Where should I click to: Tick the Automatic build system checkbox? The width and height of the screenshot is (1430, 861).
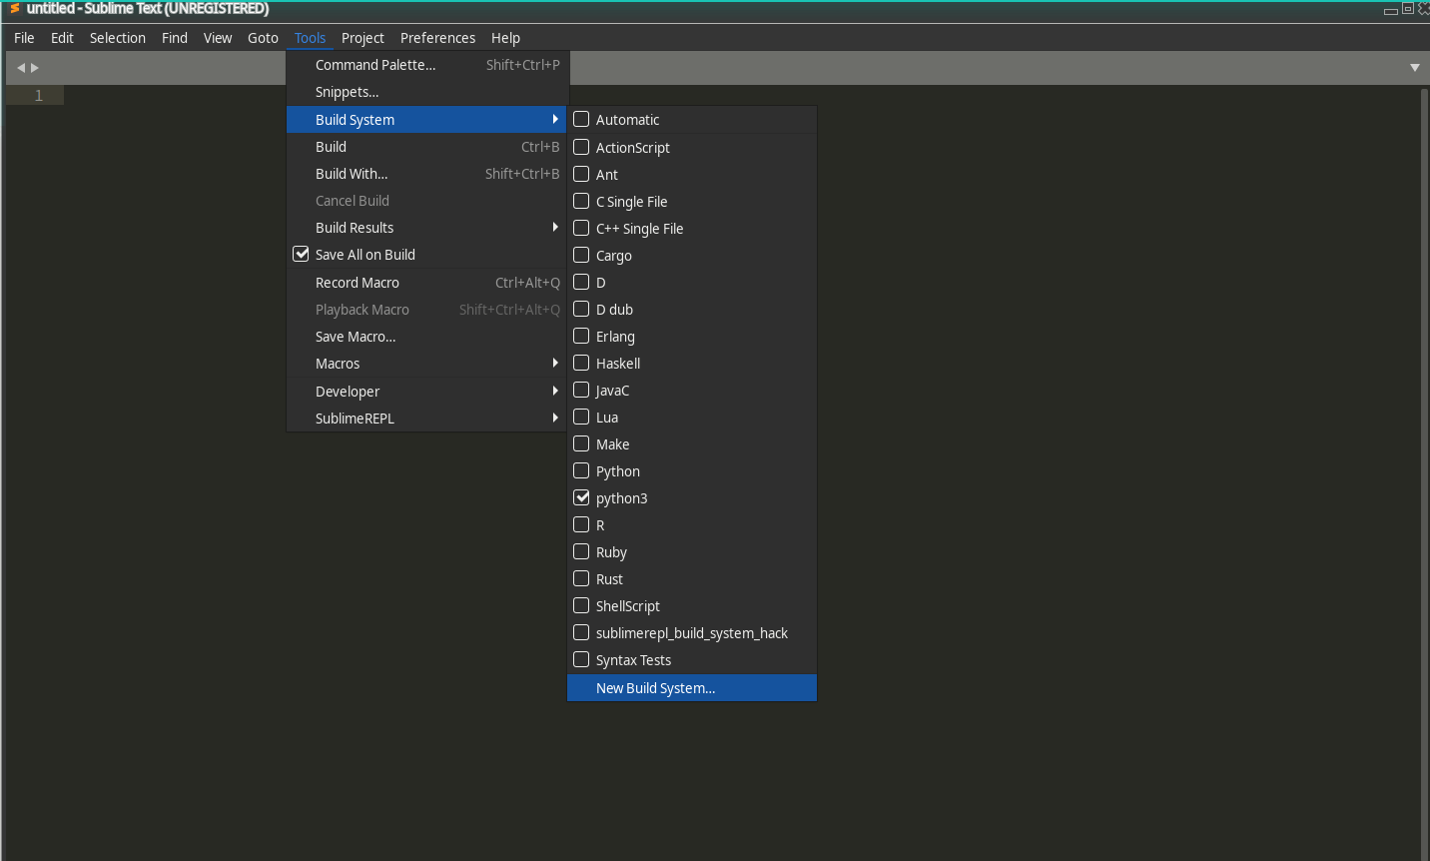(x=581, y=119)
